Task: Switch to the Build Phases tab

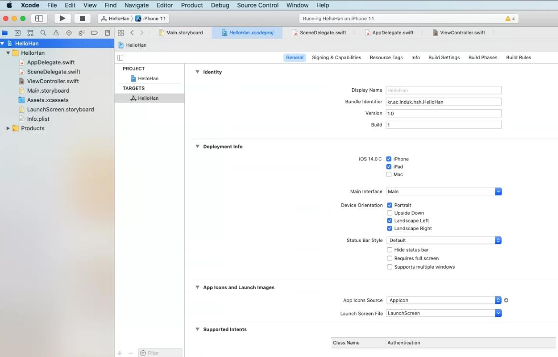Action: (x=483, y=58)
